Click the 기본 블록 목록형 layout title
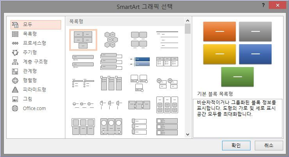289x157 pixels. [215, 94]
